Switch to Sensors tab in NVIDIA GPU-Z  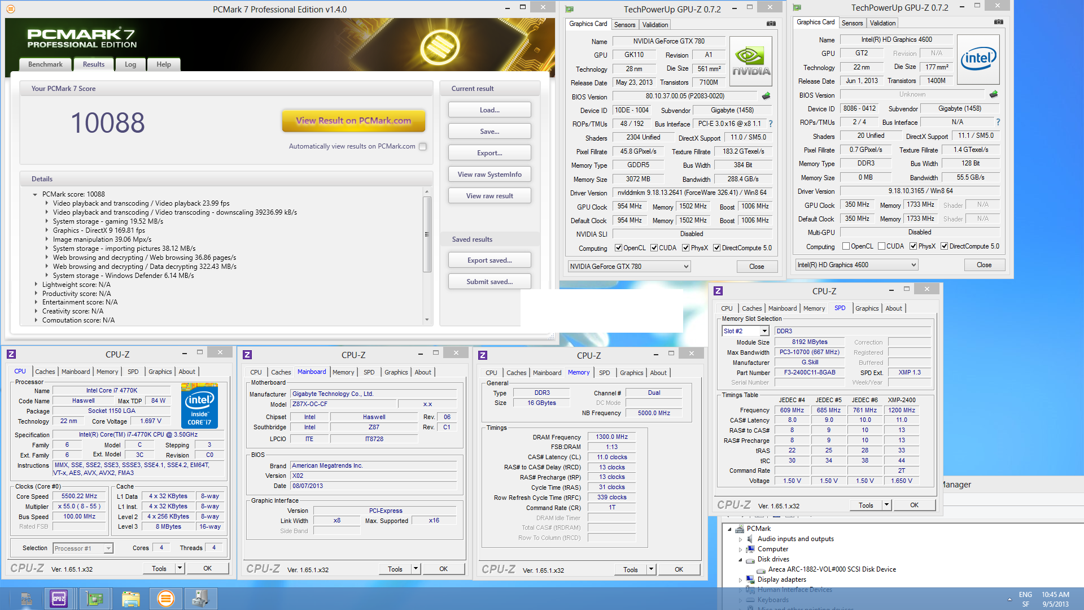tap(624, 25)
